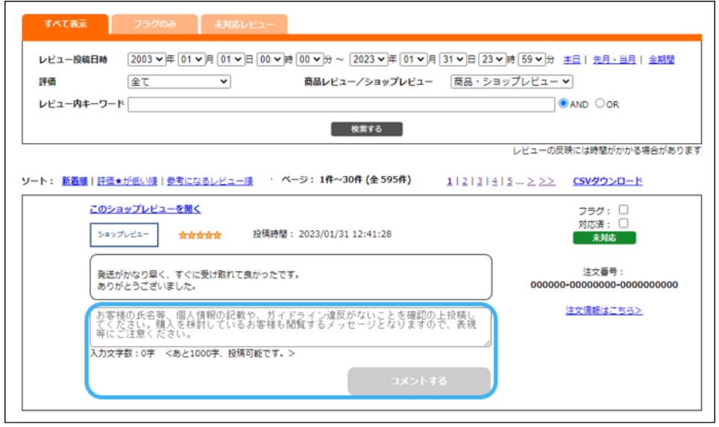Image resolution: width=719 pixels, height=427 pixels.
Task: Go to page 2 of reviews
Action: [x=465, y=181]
